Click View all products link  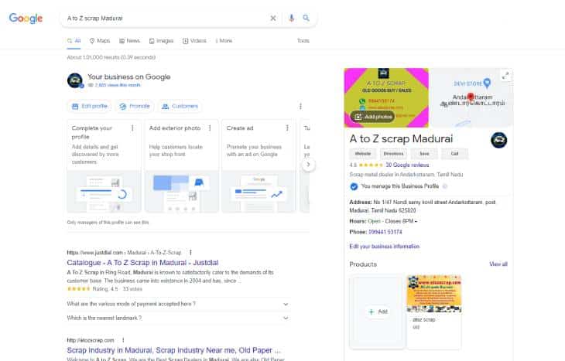tap(498, 264)
